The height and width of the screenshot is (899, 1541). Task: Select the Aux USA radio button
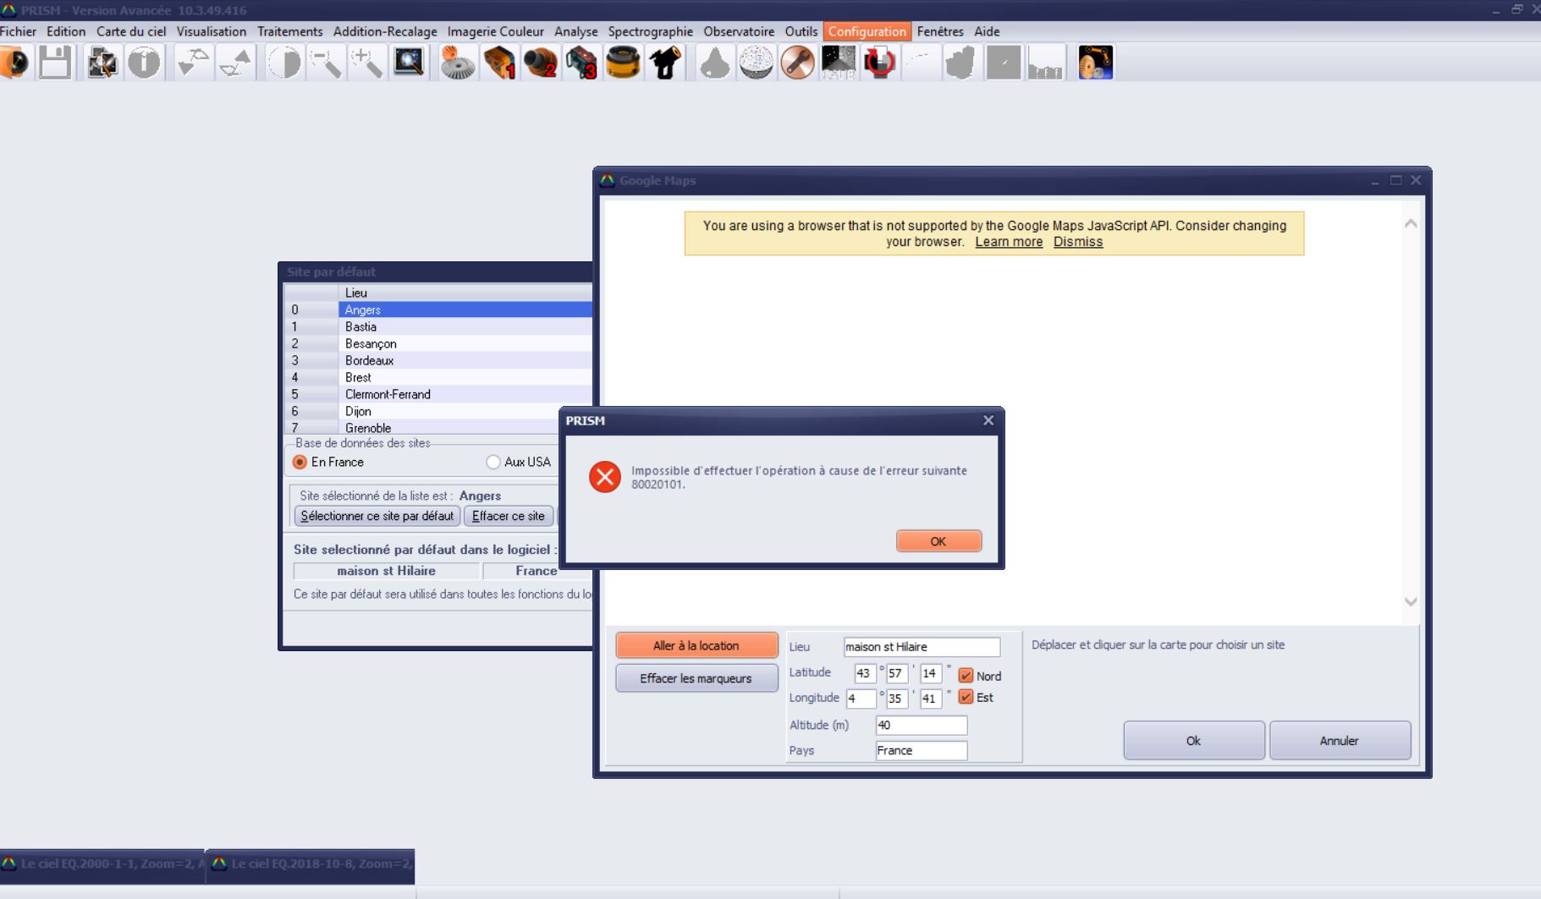click(493, 462)
